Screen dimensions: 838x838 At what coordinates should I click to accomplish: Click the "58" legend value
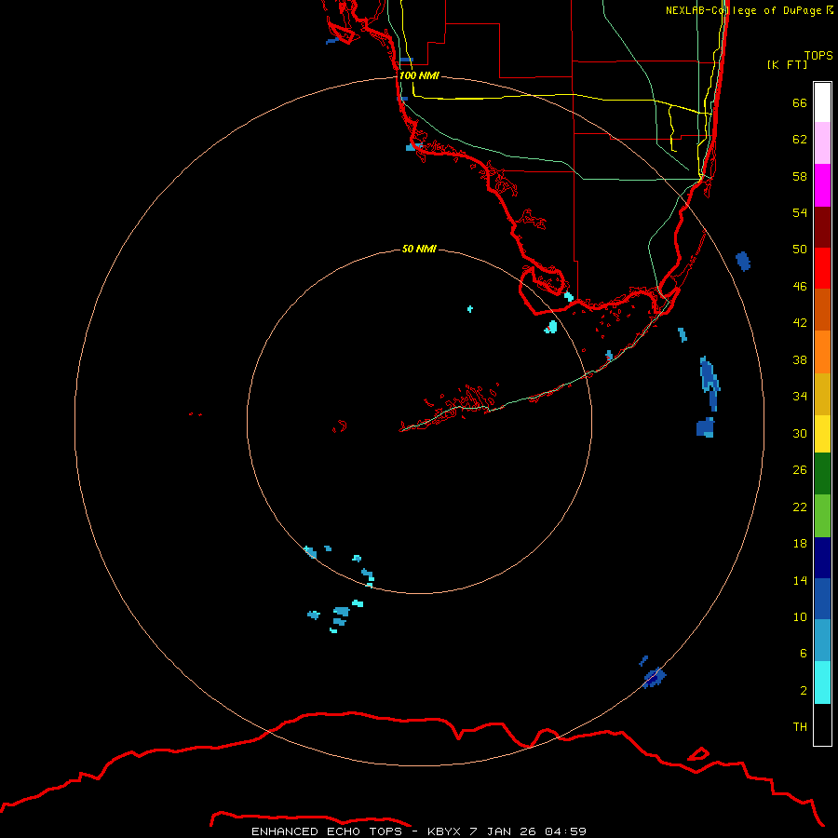click(x=800, y=176)
